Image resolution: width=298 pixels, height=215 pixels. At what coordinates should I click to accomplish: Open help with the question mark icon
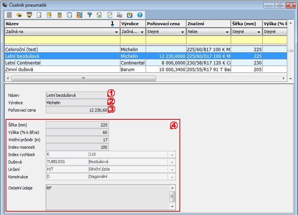click(x=140, y=15)
